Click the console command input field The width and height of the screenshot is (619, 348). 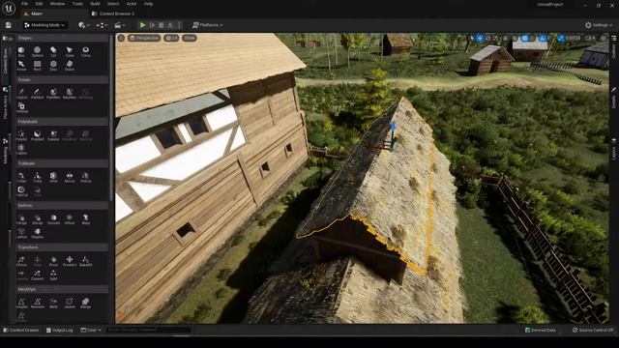tap(148, 330)
